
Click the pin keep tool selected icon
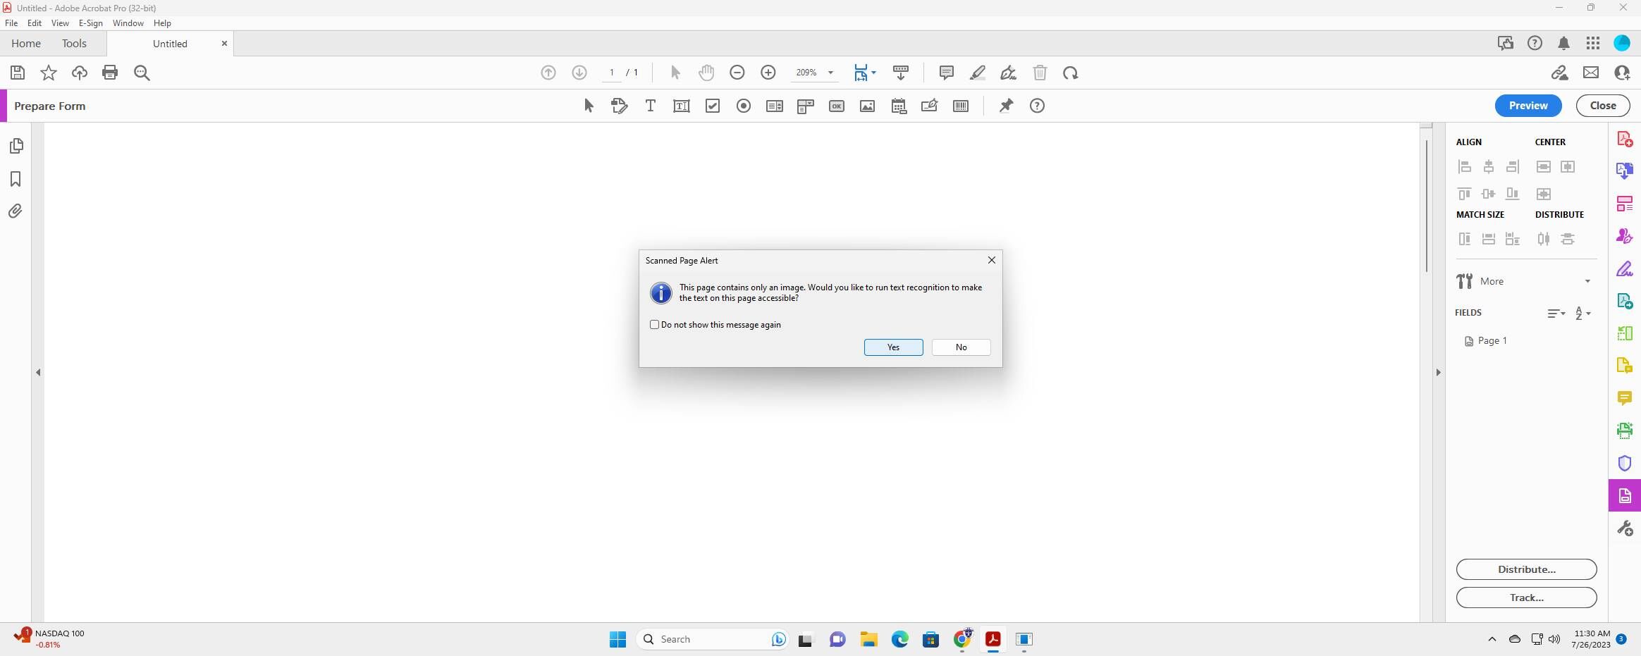pyautogui.click(x=1006, y=106)
